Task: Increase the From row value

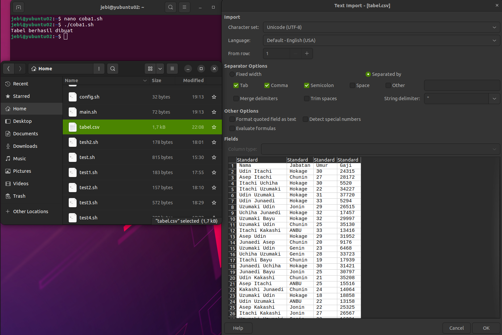Action: (307, 54)
